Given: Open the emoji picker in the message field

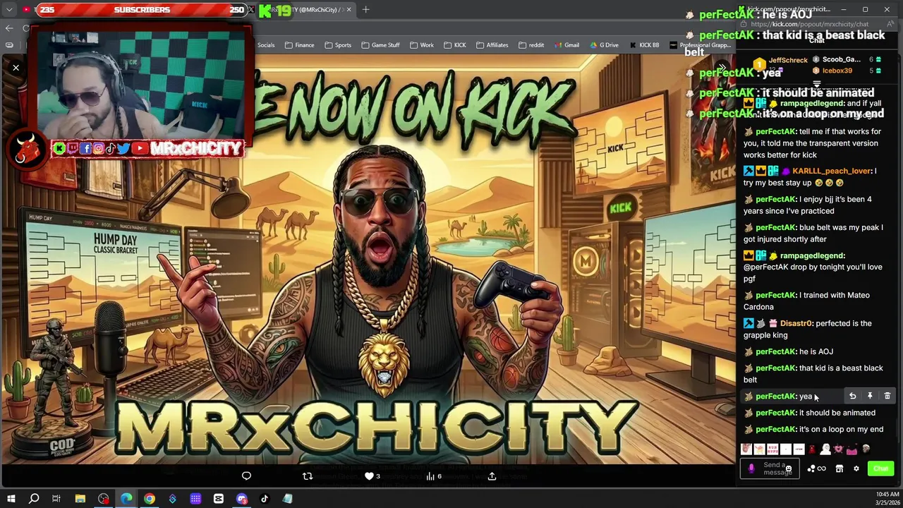Looking at the screenshot, I should [789, 468].
